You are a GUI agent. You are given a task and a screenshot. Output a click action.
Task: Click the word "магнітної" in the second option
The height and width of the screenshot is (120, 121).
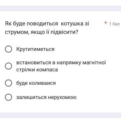(x=94, y=63)
